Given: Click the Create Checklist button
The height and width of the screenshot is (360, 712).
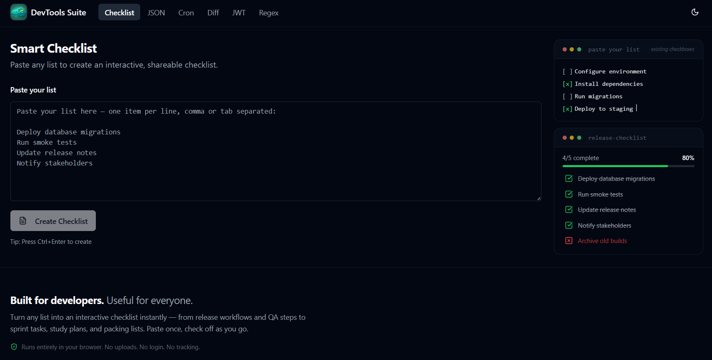Looking at the screenshot, I should pyautogui.click(x=53, y=221).
